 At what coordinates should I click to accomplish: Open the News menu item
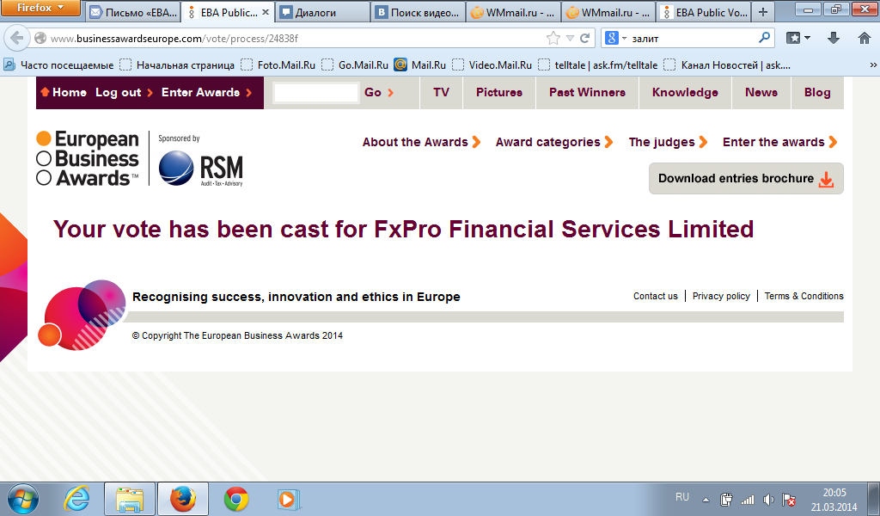pyautogui.click(x=761, y=93)
